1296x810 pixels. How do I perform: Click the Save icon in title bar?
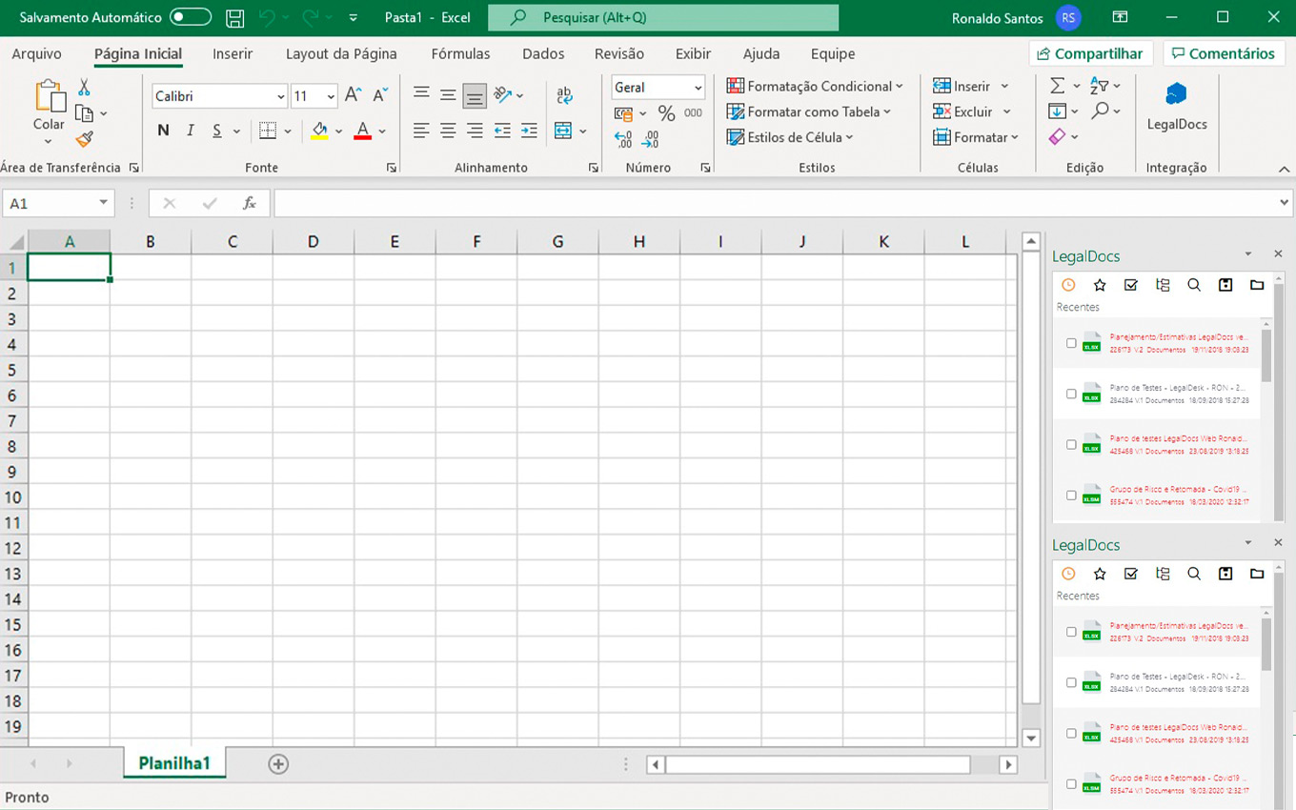coord(234,18)
